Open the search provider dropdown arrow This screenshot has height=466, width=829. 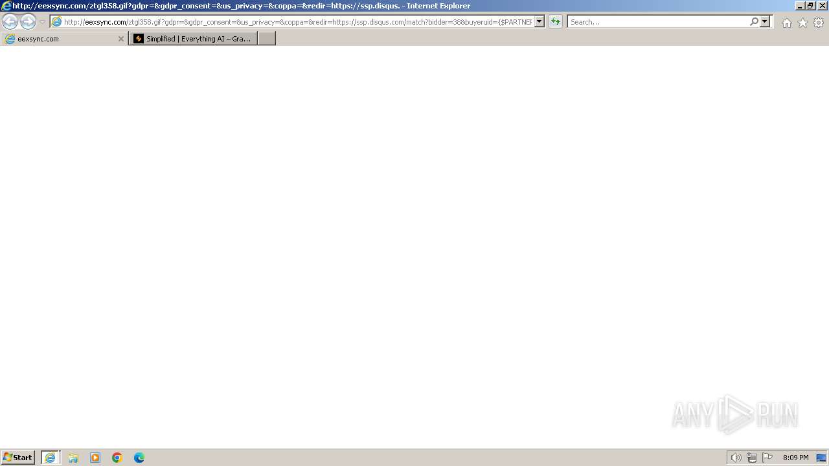point(765,22)
